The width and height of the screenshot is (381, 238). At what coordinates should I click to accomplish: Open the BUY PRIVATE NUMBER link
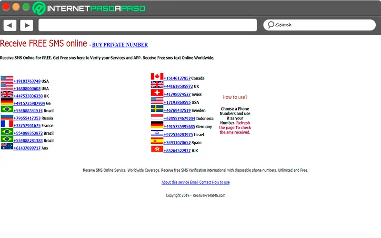(120, 45)
